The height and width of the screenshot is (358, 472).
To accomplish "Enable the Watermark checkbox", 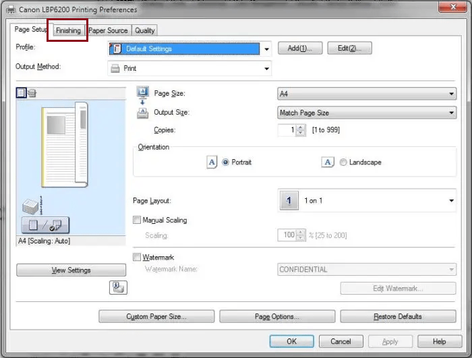I will 138,258.
